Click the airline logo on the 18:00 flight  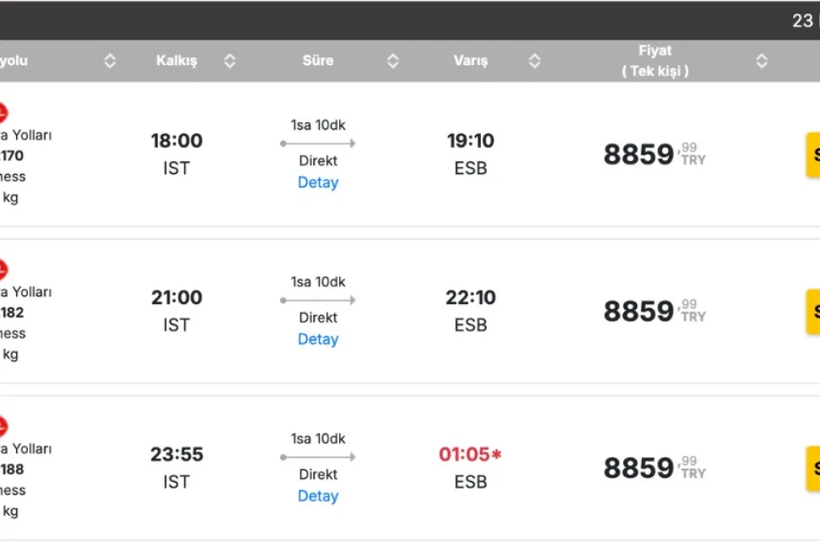point(3,112)
